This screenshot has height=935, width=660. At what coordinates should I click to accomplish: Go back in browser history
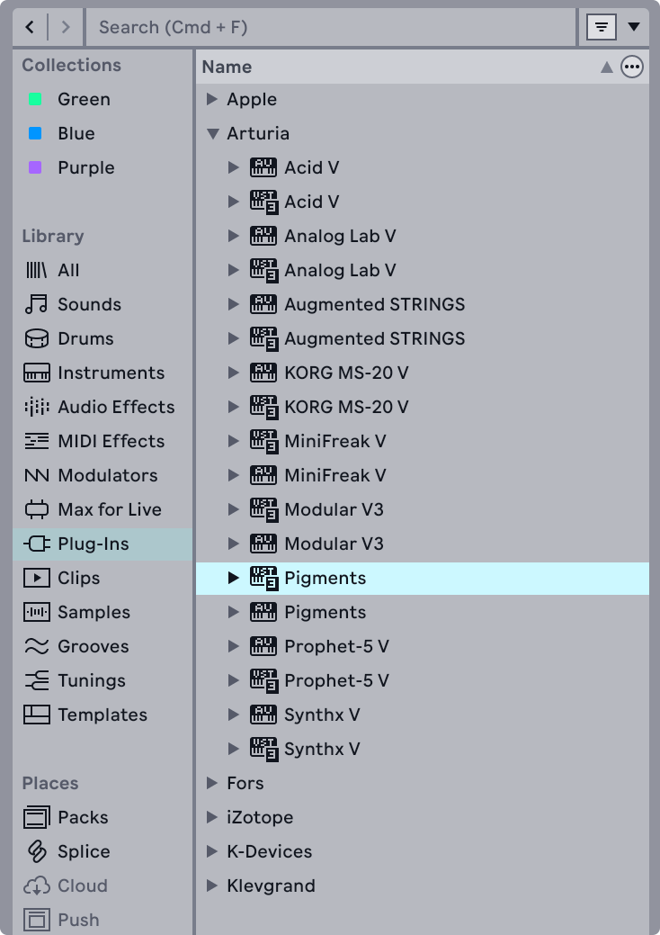[x=31, y=27]
